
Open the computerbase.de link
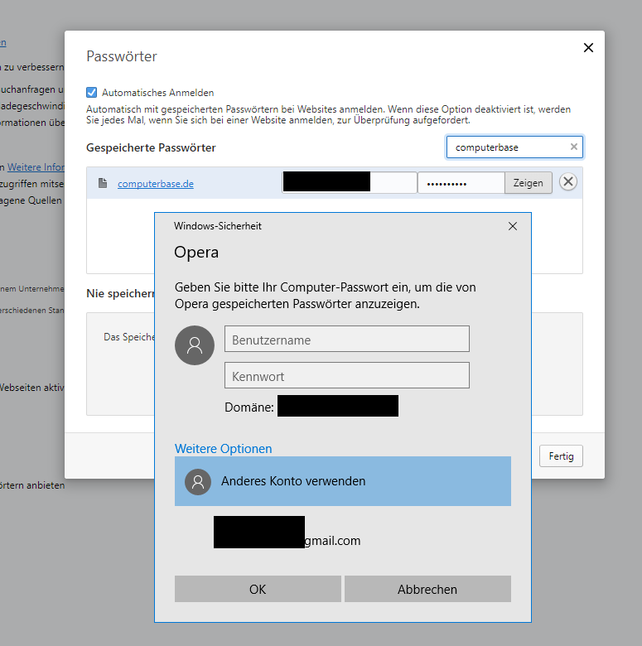click(156, 184)
